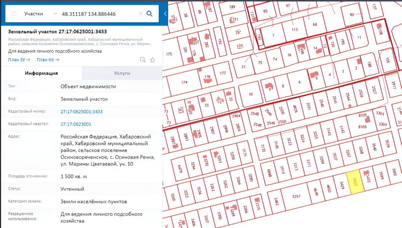
Task: Select parcel 3200 on the map
Action: click(x=173, y=198)
